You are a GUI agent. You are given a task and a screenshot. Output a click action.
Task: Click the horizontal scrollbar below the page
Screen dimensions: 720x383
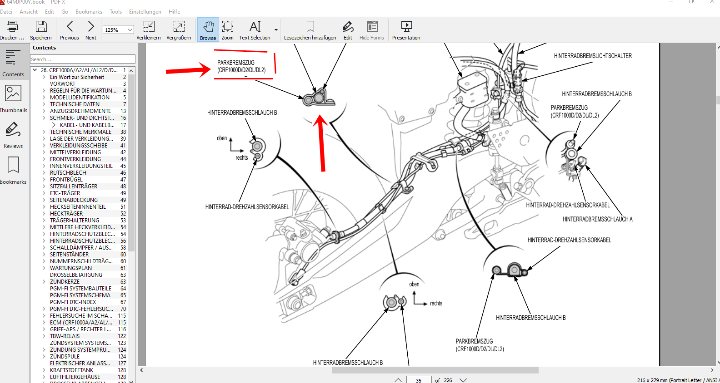[x=435, y=370]
